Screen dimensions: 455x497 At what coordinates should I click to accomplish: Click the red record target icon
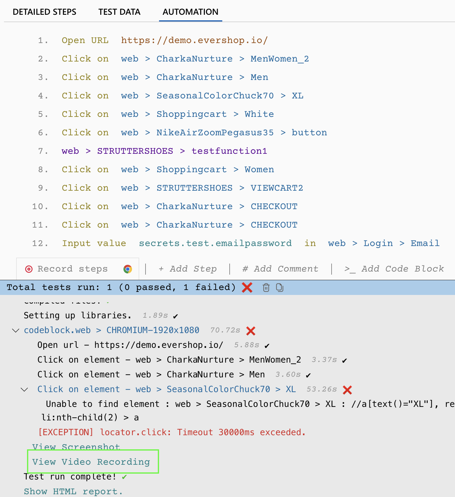coord(29,269)
